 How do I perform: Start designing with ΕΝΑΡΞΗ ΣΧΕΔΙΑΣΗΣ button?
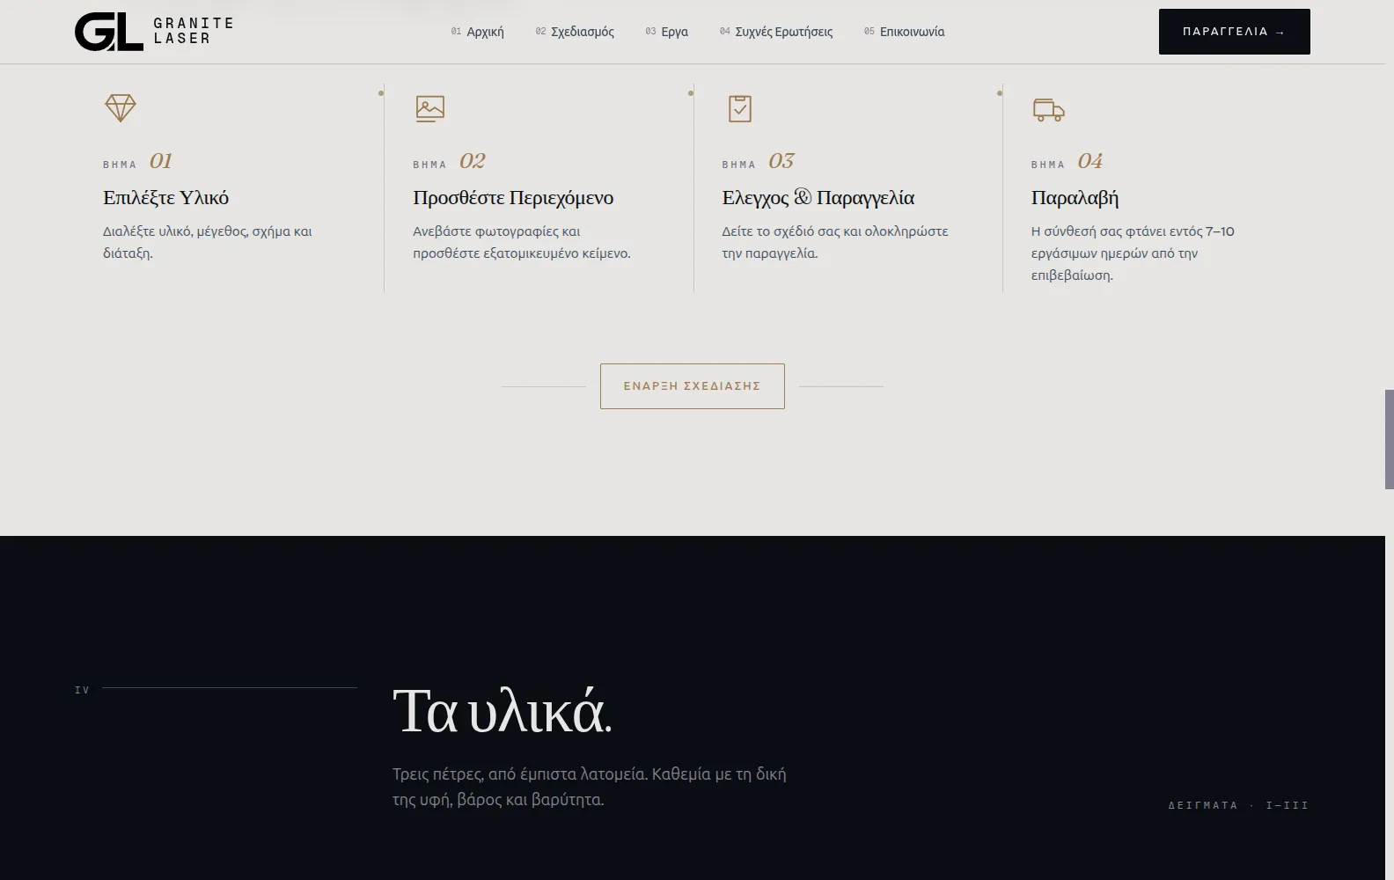pos(693,386)
